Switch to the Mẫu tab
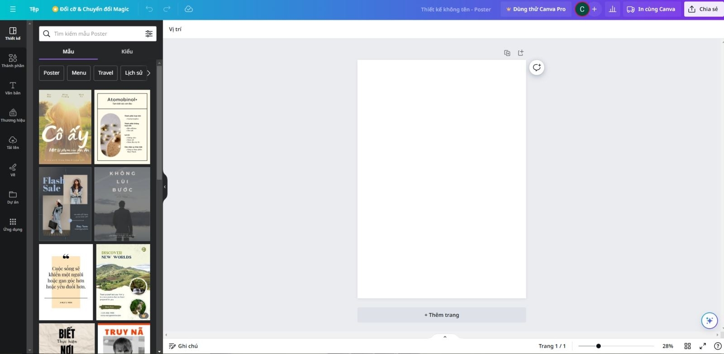Image resolution: width=724 pixels, height=354 pixels. tap(68, 52)
